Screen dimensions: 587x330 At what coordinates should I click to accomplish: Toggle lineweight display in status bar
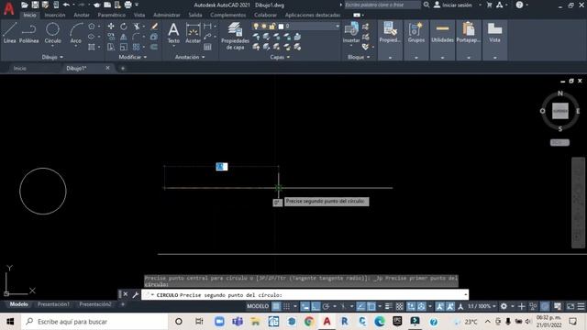pyautogui.click(x=389, y=306)
